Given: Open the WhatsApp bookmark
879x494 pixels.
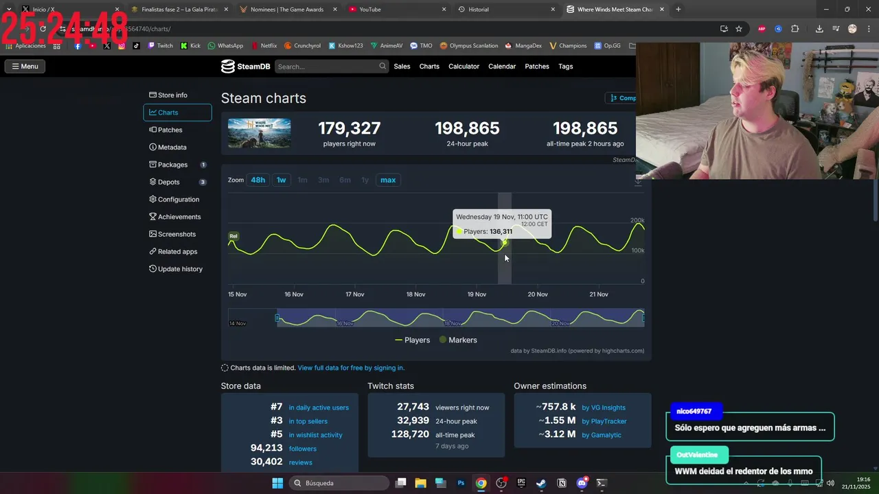Looking at the screenshot, I should click(225, 46).
